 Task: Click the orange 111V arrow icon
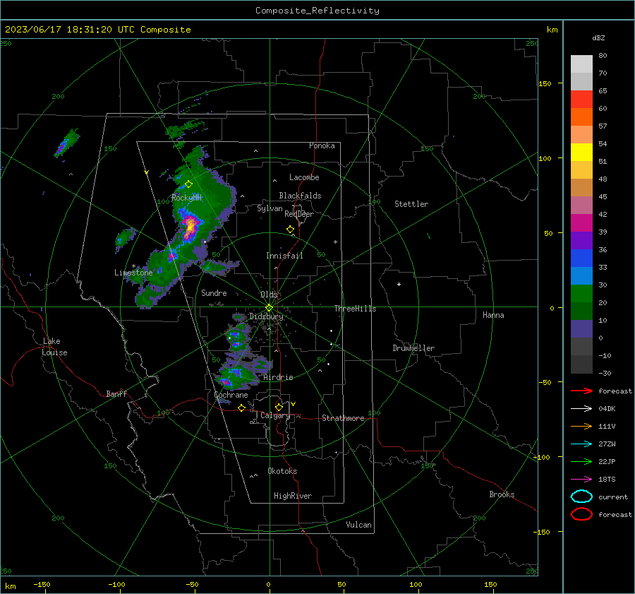pos(581,426)
